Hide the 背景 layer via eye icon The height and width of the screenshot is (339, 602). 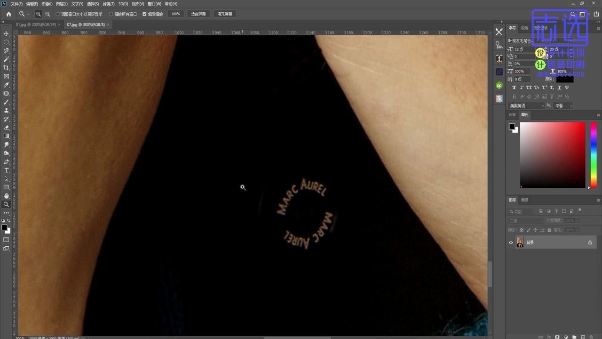pyautogui.click(x=511, y=242)
